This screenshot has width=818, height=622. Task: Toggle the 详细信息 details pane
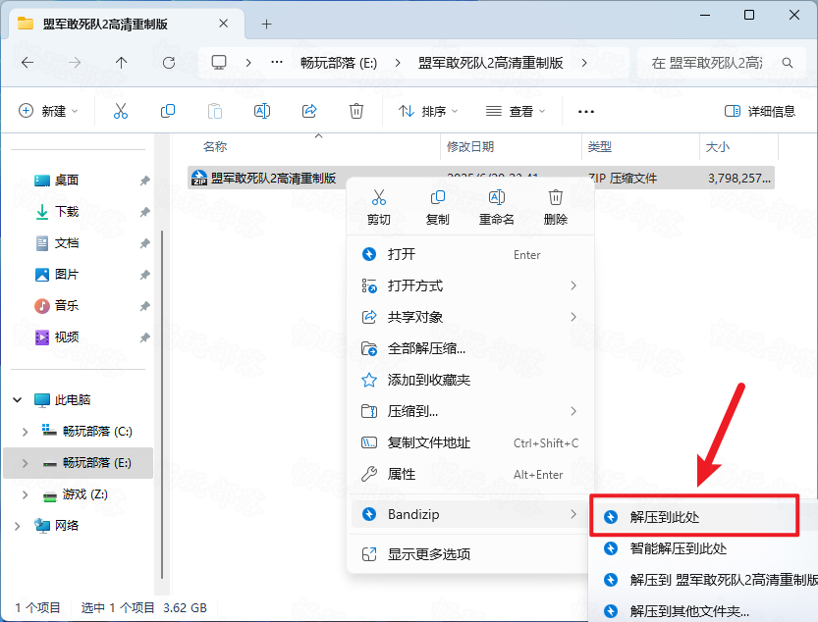click(760, 111)
